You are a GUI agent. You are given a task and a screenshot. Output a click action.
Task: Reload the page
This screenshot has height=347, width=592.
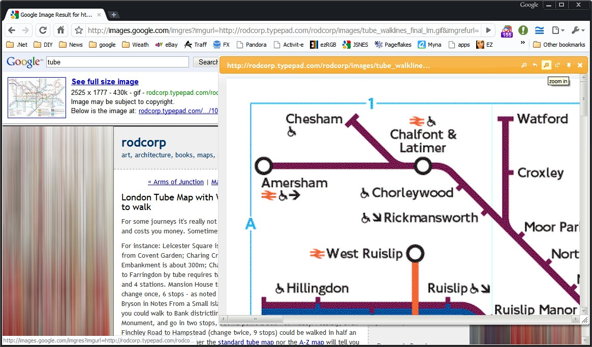[x=43, y=30]
